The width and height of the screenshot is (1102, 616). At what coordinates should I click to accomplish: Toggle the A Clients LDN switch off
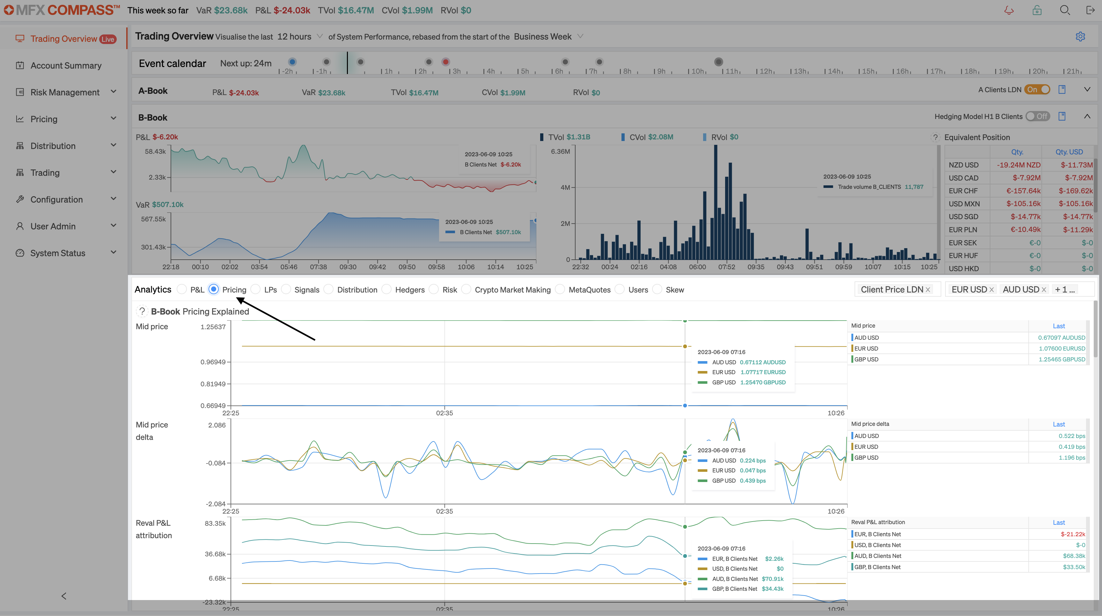tap(1037, 89)
